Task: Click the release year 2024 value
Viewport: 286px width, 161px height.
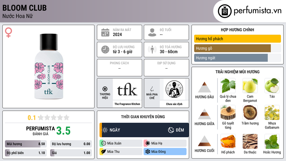Action: [x=117, y=34]
